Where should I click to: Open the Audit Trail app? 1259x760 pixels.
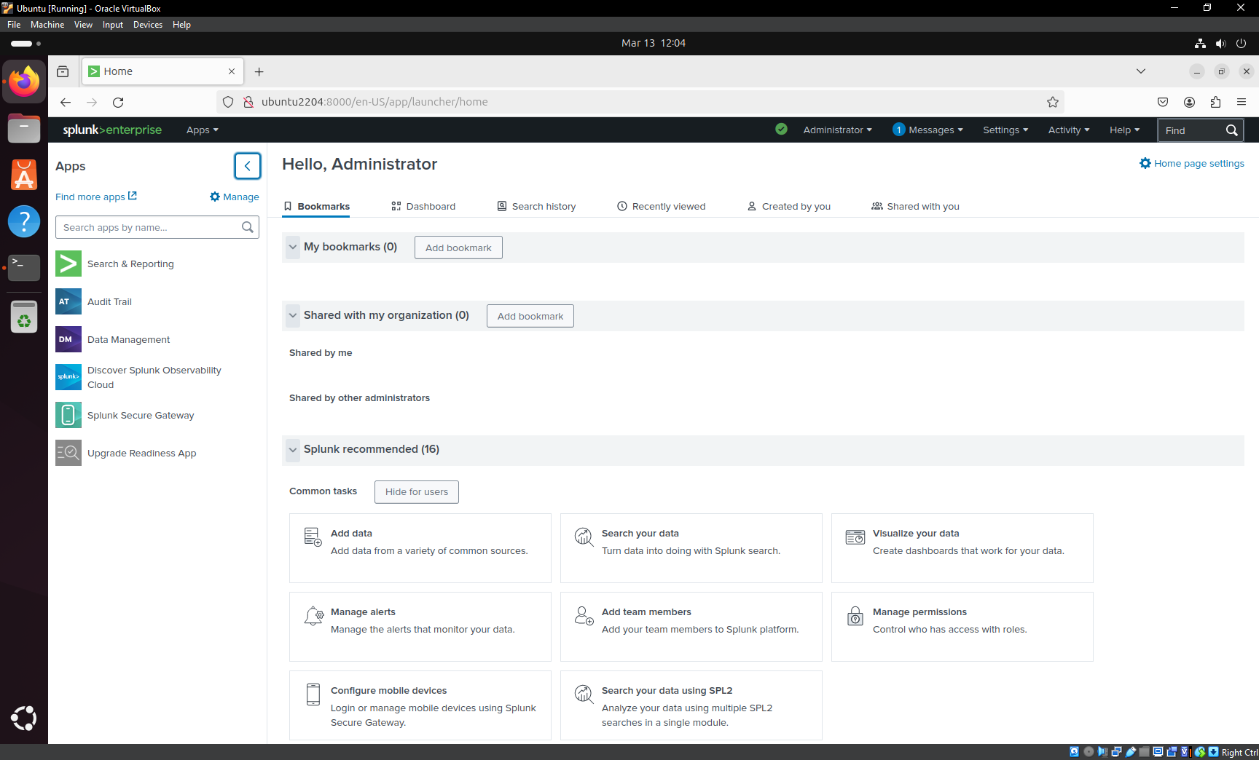click(x=109, y=301)
